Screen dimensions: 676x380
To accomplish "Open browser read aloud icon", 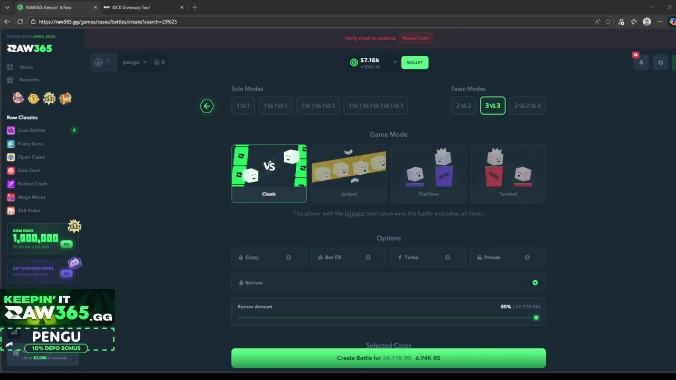I will tap(598, 22).
